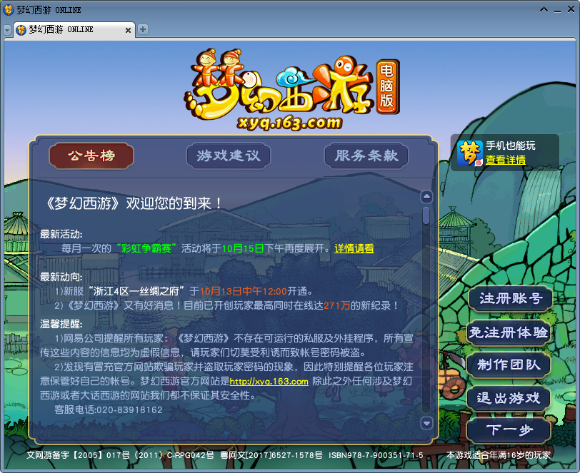The height and width of the screenshot is (473, 580).
Task: Click the game icon in the title bar
Action: tap(8, 10)
